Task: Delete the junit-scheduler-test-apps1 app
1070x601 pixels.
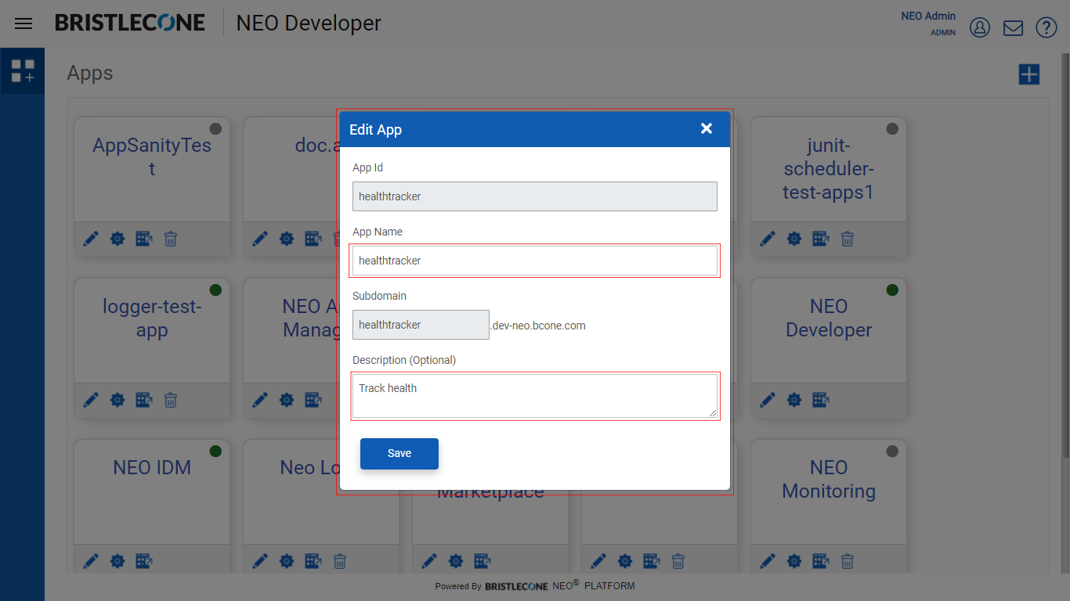Action: [848, 239]
